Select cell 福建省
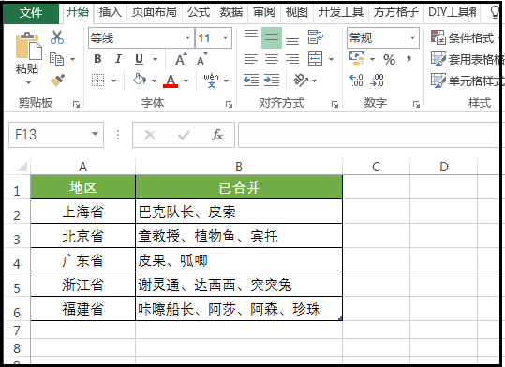This screenshot has width=505, height=367. tap(82, 309)
